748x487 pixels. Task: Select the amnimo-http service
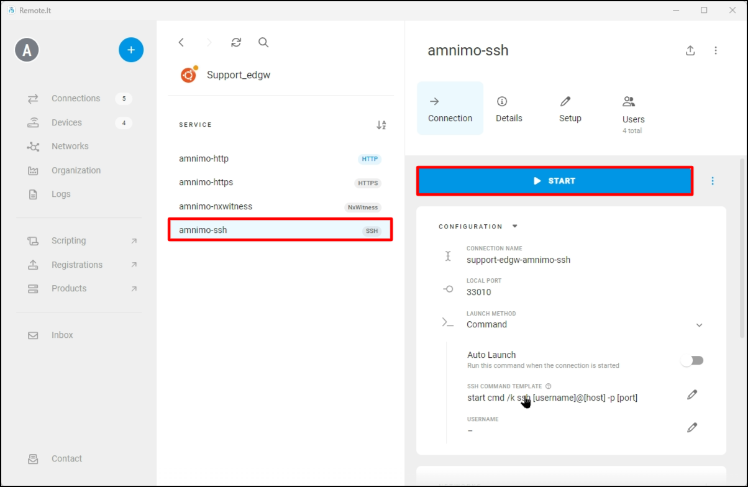(280, 159)
